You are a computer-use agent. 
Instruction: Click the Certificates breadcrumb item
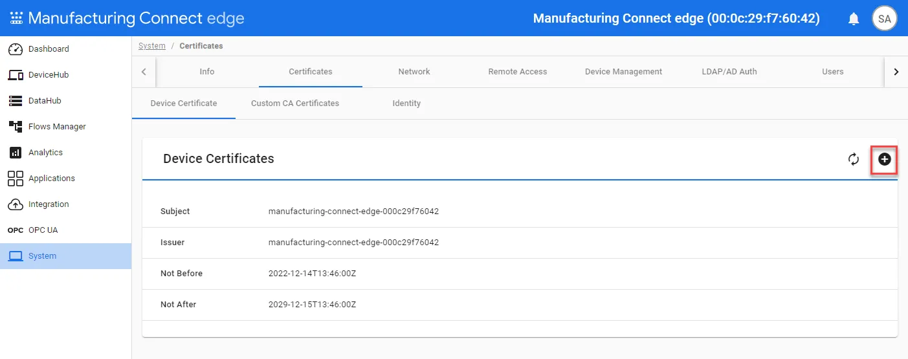pyautogui.click(x=201, y=46)
